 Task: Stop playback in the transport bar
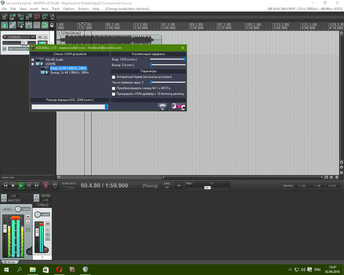(x=13, y=186)
